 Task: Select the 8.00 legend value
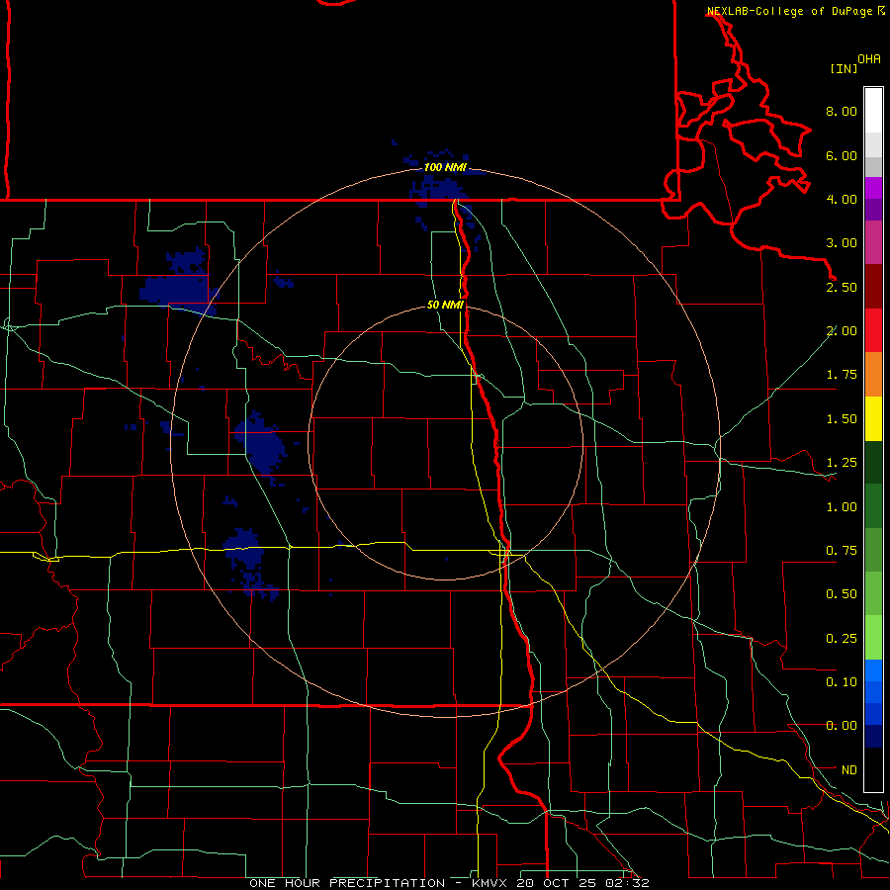(x=842, y=111)
